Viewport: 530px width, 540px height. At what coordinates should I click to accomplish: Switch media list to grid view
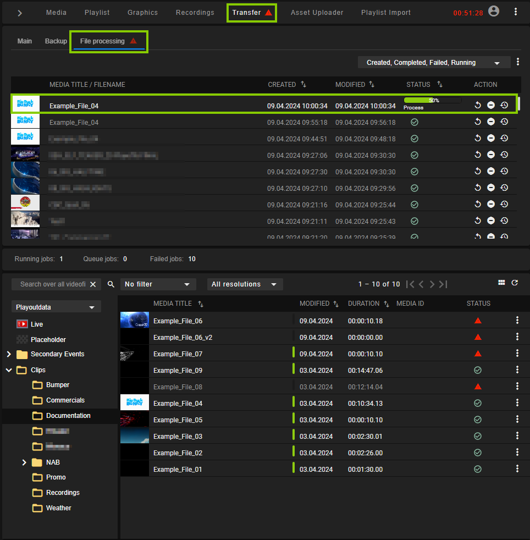tap(501, 282)
